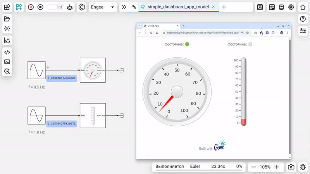Toggle the green Состояние indicator lamp
Image resolution: width=310 pixels, height=174 pixels.
click(x=187, y=44)
